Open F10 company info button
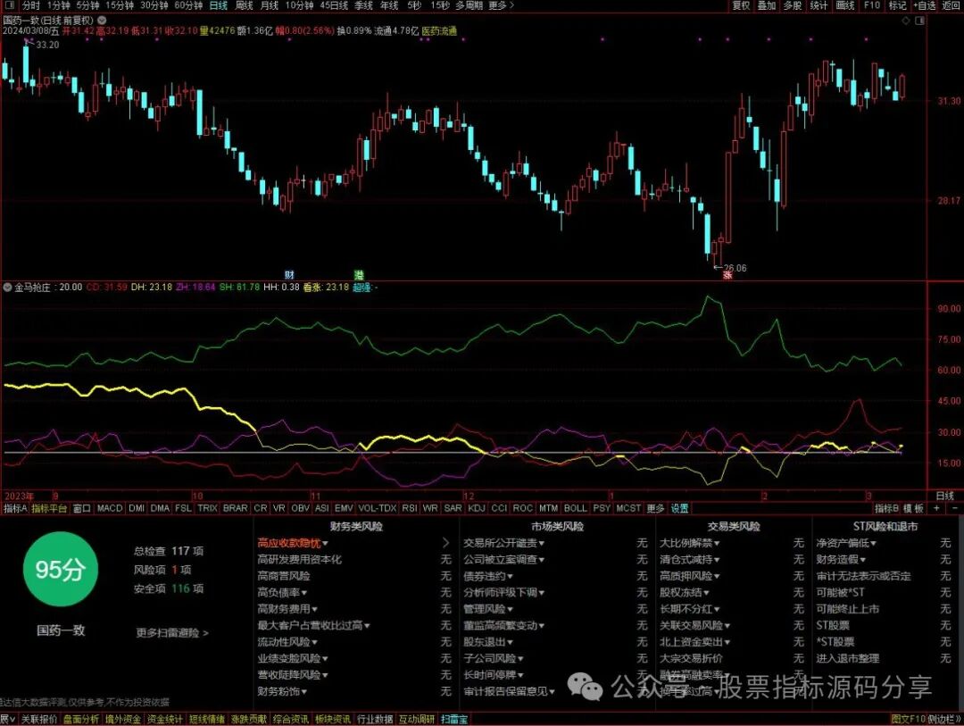This screenshot has height=726, width=964. click(872, 5)
